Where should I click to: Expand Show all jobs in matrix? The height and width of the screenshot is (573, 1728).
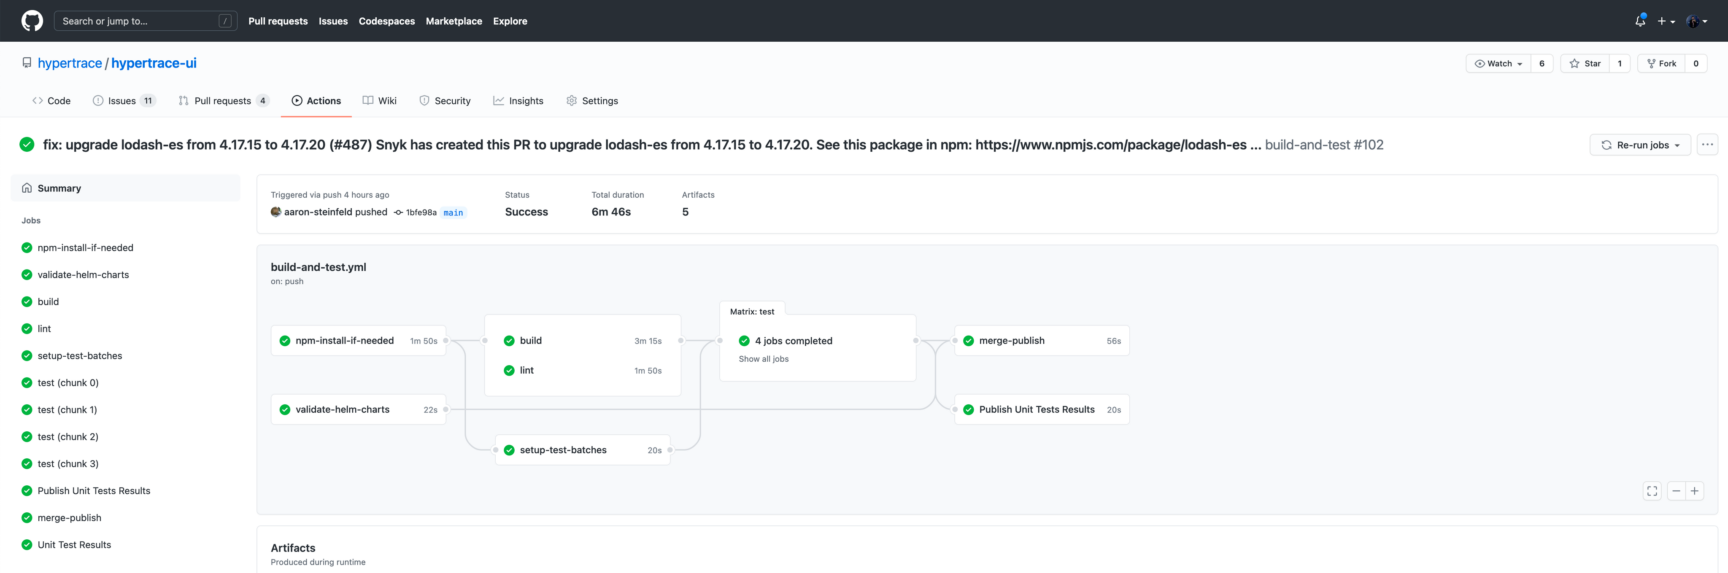click(763, 359)
